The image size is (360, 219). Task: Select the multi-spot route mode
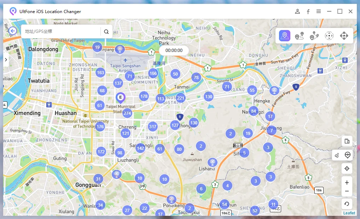click(x=314, y=36)
